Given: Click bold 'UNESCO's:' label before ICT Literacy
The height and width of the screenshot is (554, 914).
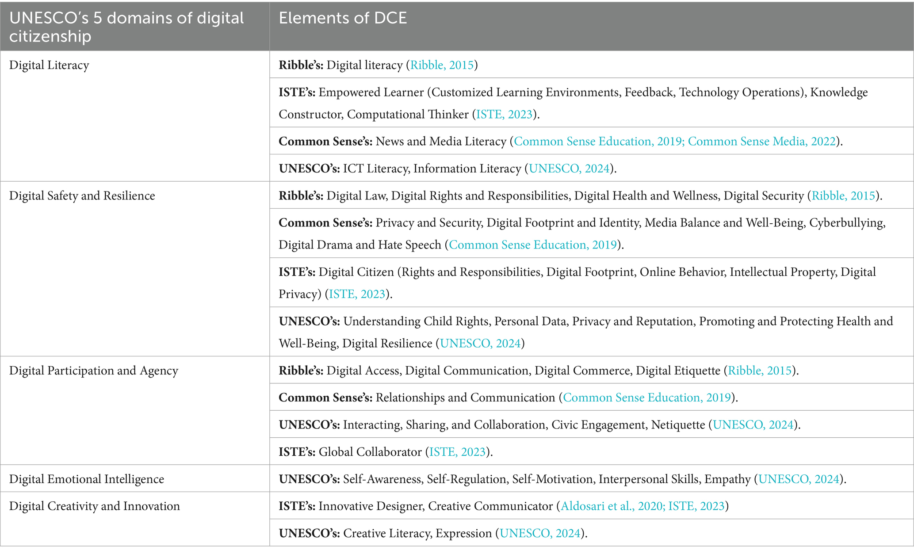Looking at the screenshot, I should [310, 168].
